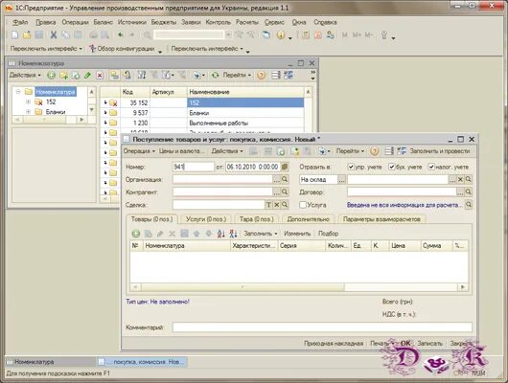
Task: Expand the Бланки folder in tree
Action: (28, 112)
